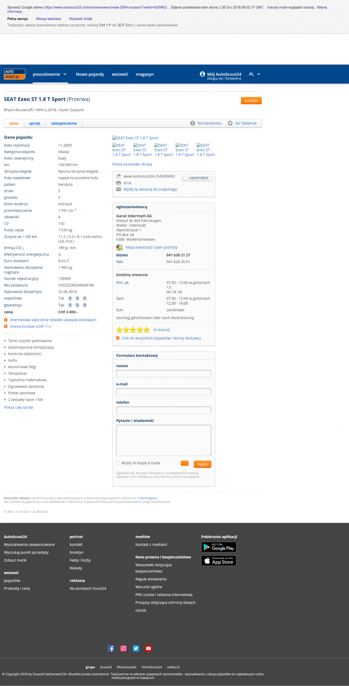This screenshot has height=686, width=349.
Task: Focus the e-mail input field
Action: [x=163, y=392]
